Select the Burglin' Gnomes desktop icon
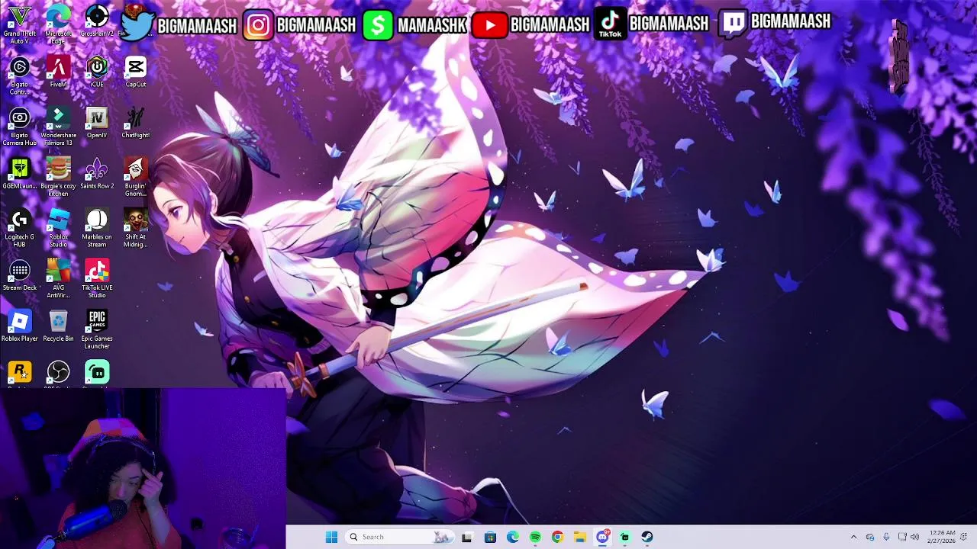This screenshot has height=549, width=977. click(135, 177)
